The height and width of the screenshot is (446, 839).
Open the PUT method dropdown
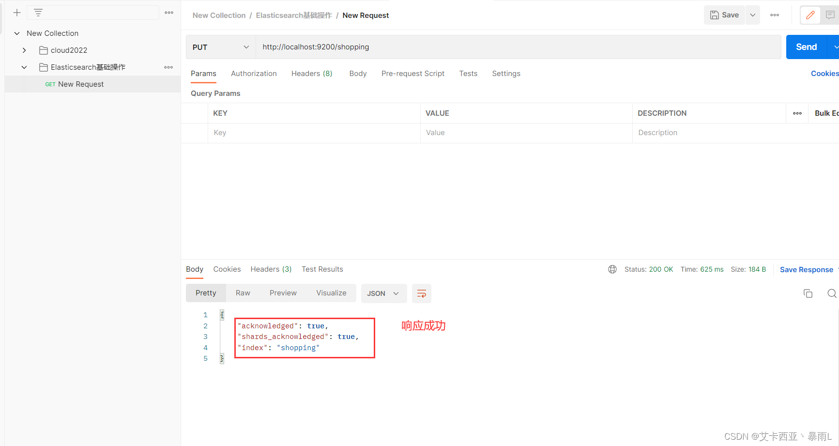(221, 47)
